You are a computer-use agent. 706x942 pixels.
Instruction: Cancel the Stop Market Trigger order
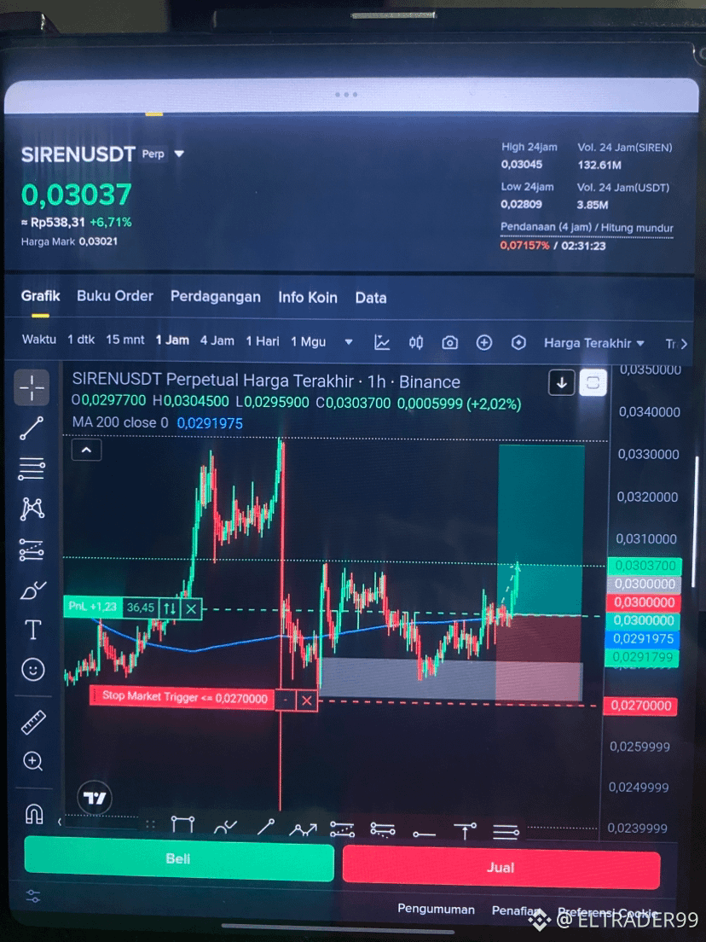pyautogui.click(x=307, y=701)
